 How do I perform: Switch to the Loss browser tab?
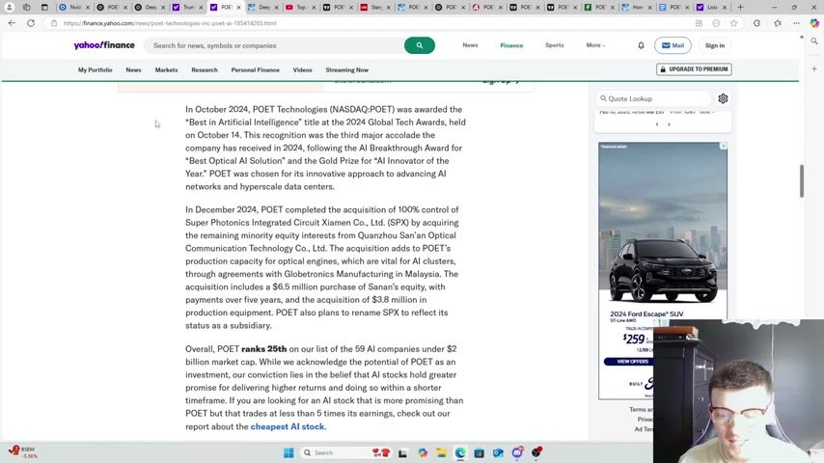click(710, 8)
